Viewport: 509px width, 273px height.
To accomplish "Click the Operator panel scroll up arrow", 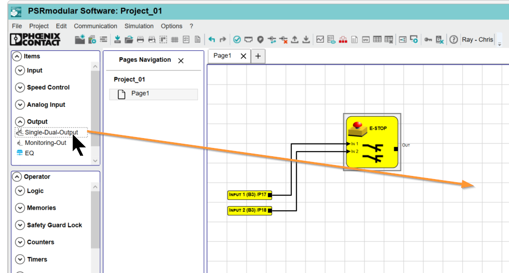I will click(95, 187).
